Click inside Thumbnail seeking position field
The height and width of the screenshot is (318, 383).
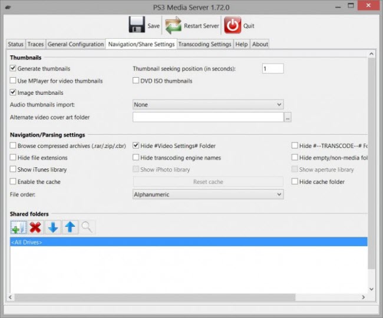click(273, 68)
